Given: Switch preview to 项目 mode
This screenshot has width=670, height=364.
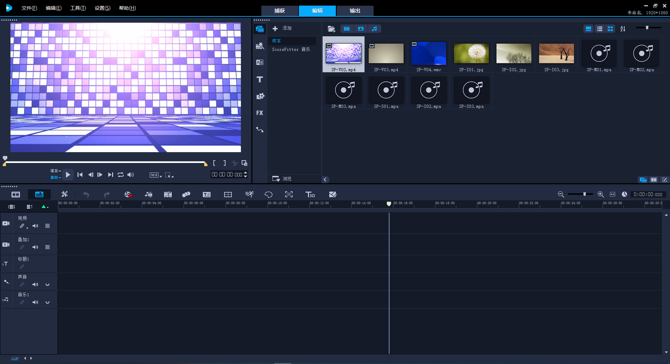Looking at the screenshot, I should [x=56, y=171].
